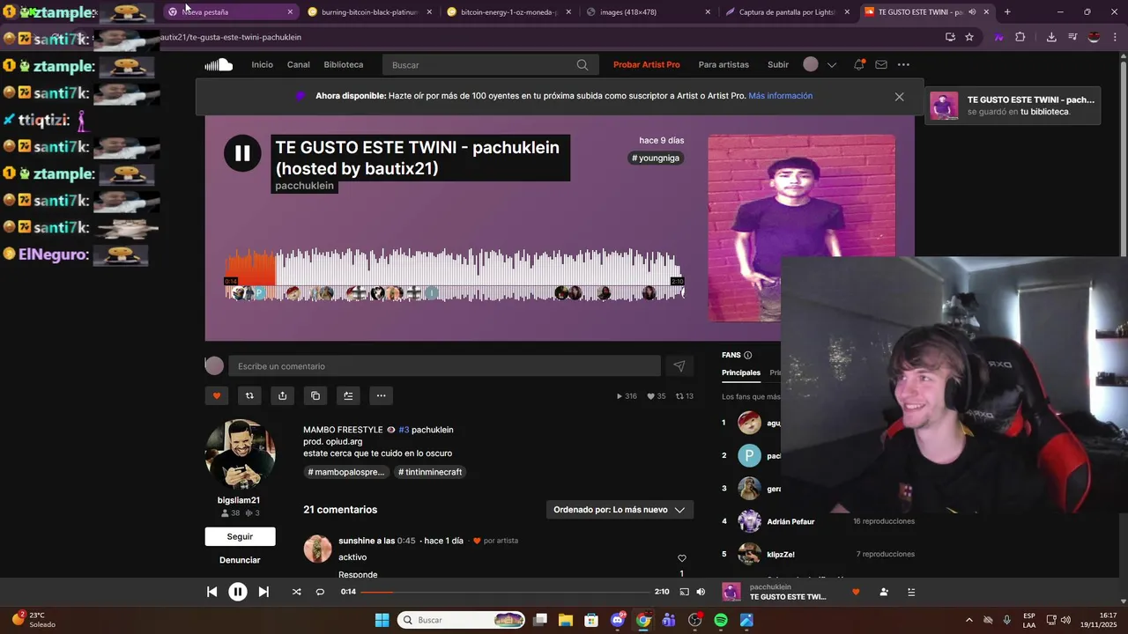Open Chrome extensions puzzle icon
The width and height of the screenshot is (1128, 634).
pos(1020,37)
